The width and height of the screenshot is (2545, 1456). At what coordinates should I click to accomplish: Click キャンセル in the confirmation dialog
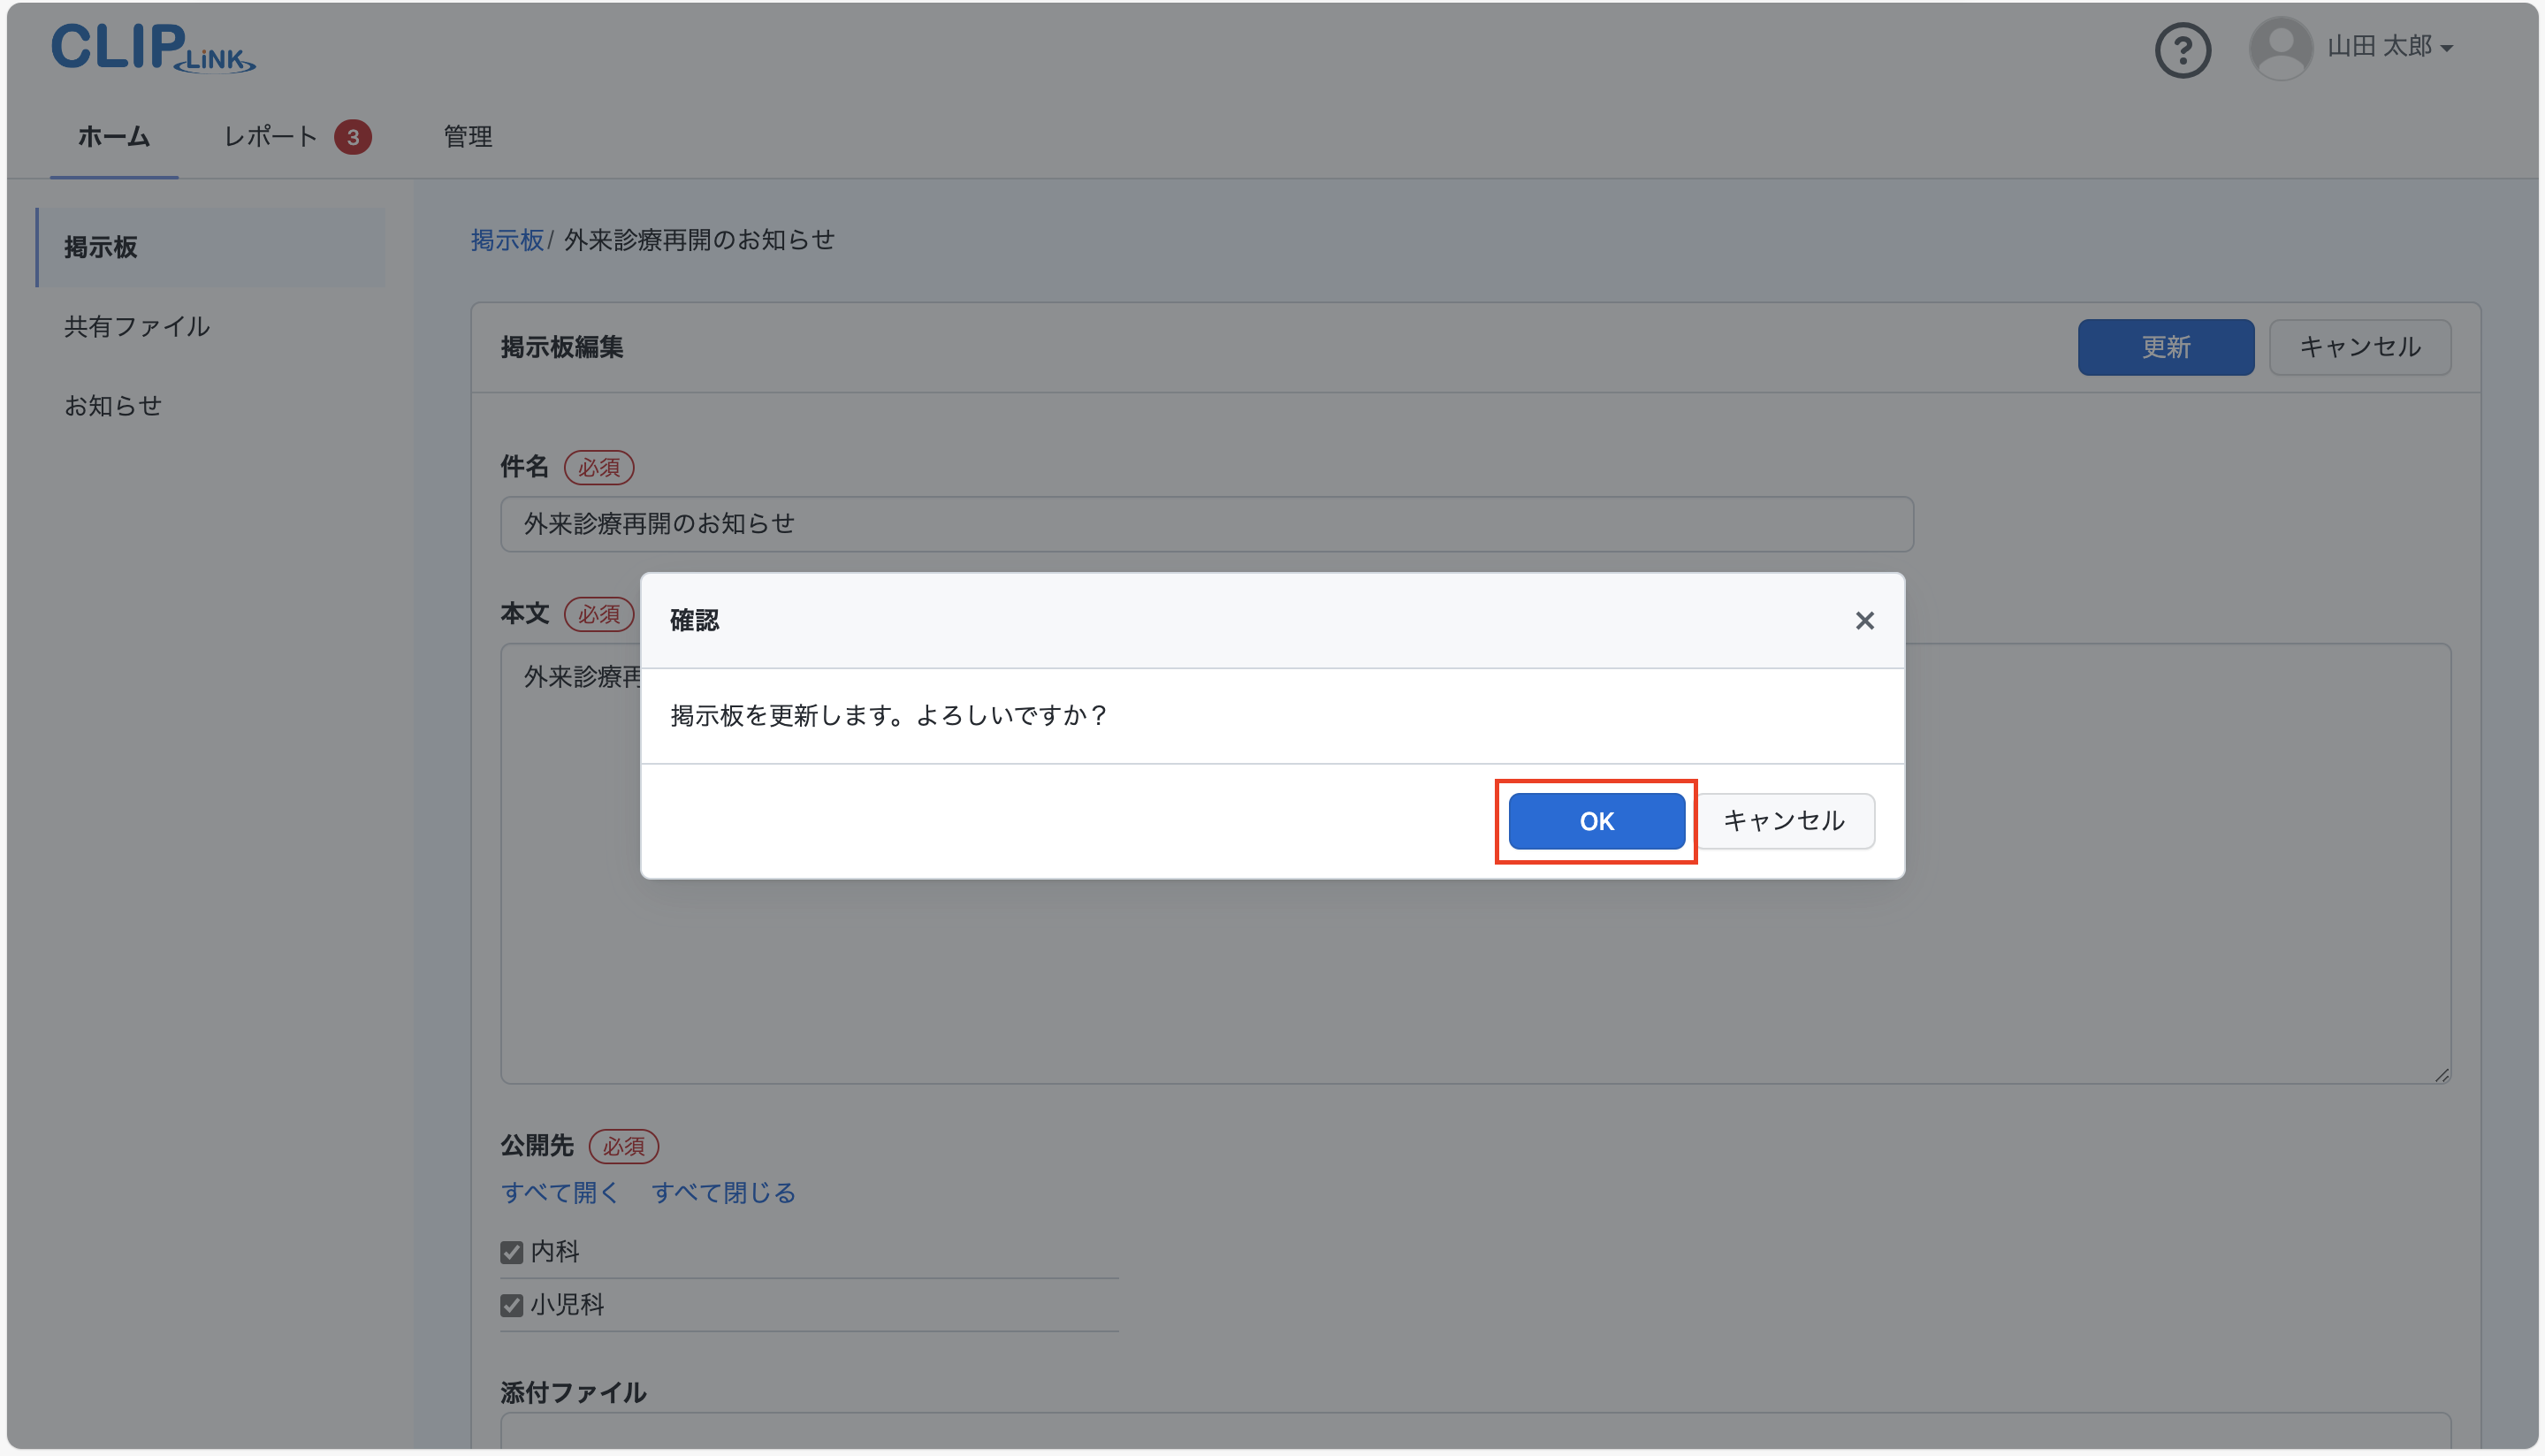pyautogui.click(x=1784, y=821)
